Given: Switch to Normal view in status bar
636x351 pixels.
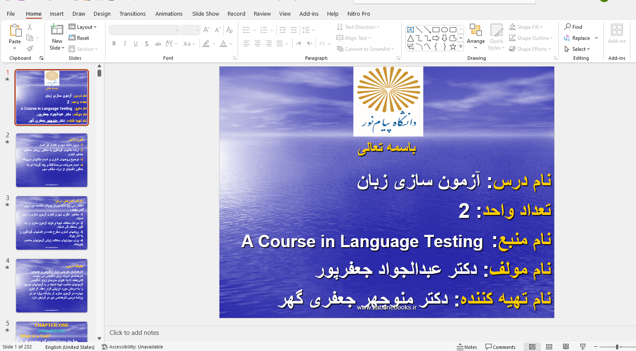Looking at the screenshot, I should coord(532,347).
